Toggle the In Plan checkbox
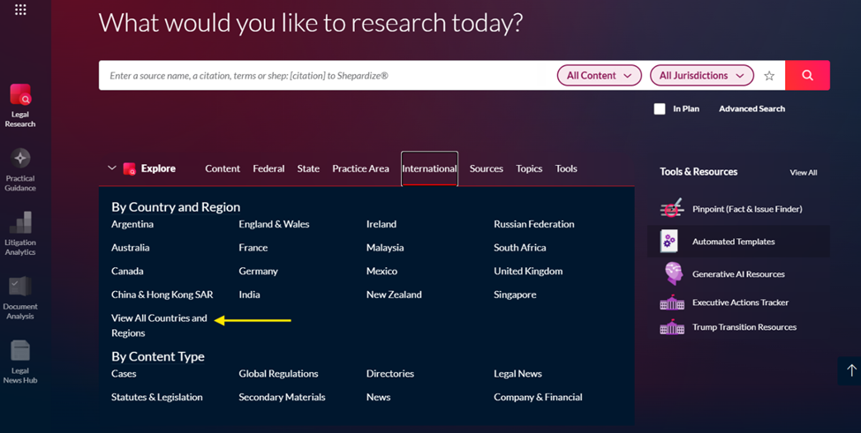The height and width of the screenshot is (433, 861). [660, 108]
